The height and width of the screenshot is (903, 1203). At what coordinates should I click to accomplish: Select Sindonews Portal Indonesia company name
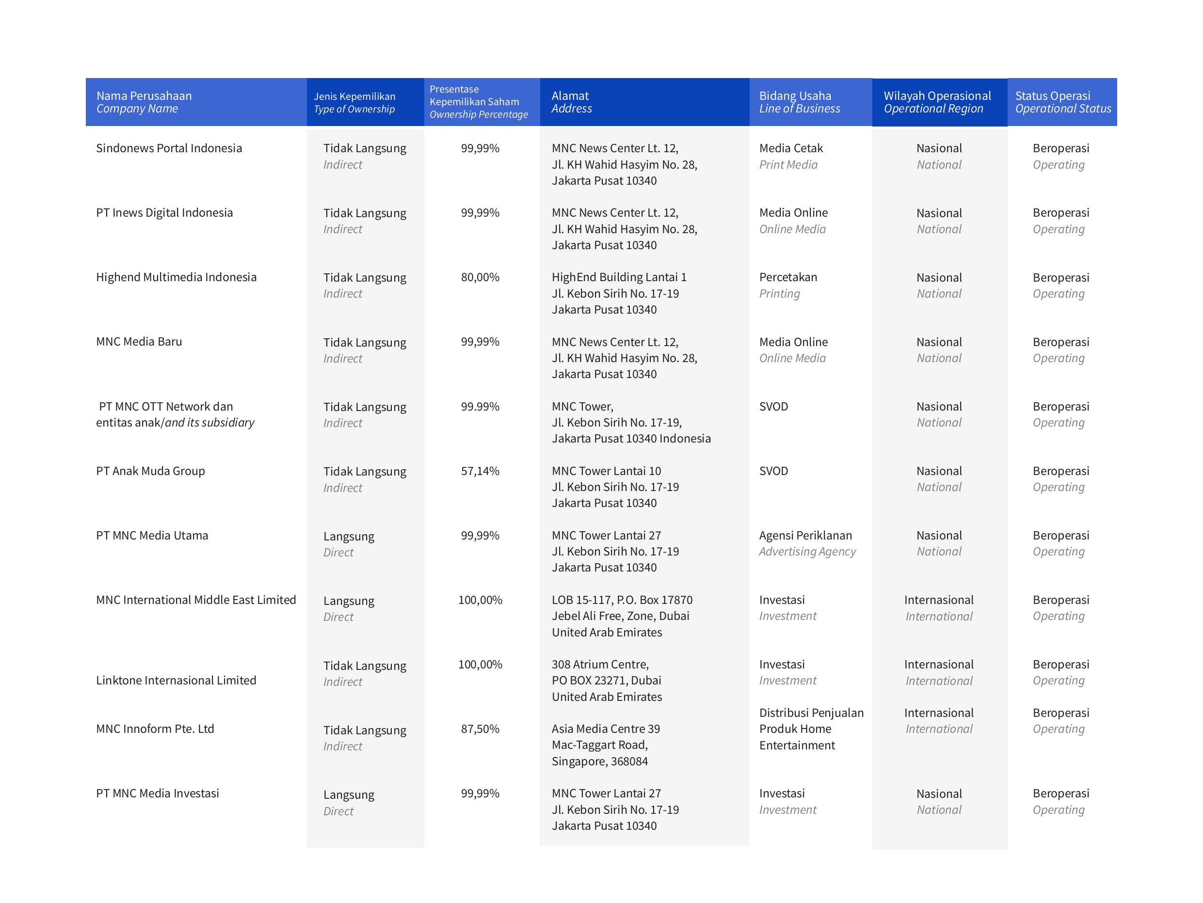pyautogui.click(x=169, y=148)
